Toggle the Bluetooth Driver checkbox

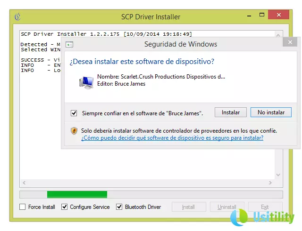pos(119,207)
